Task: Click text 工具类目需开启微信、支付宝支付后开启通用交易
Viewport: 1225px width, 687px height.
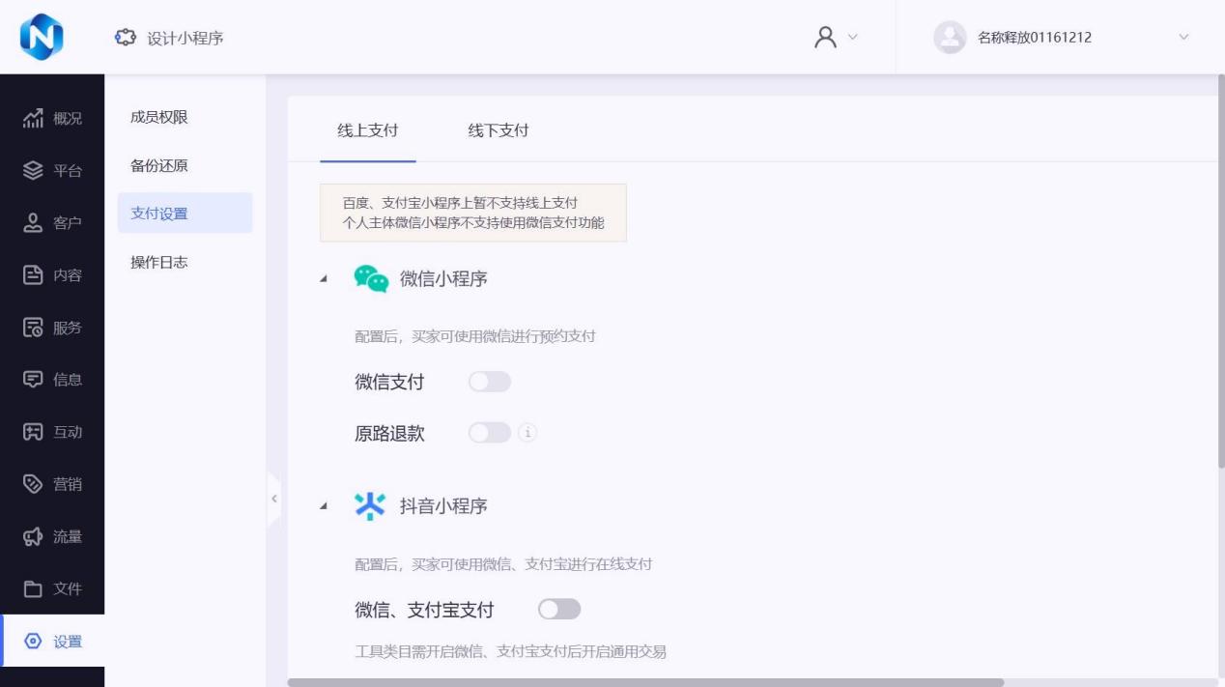Action: coord(511,652)
